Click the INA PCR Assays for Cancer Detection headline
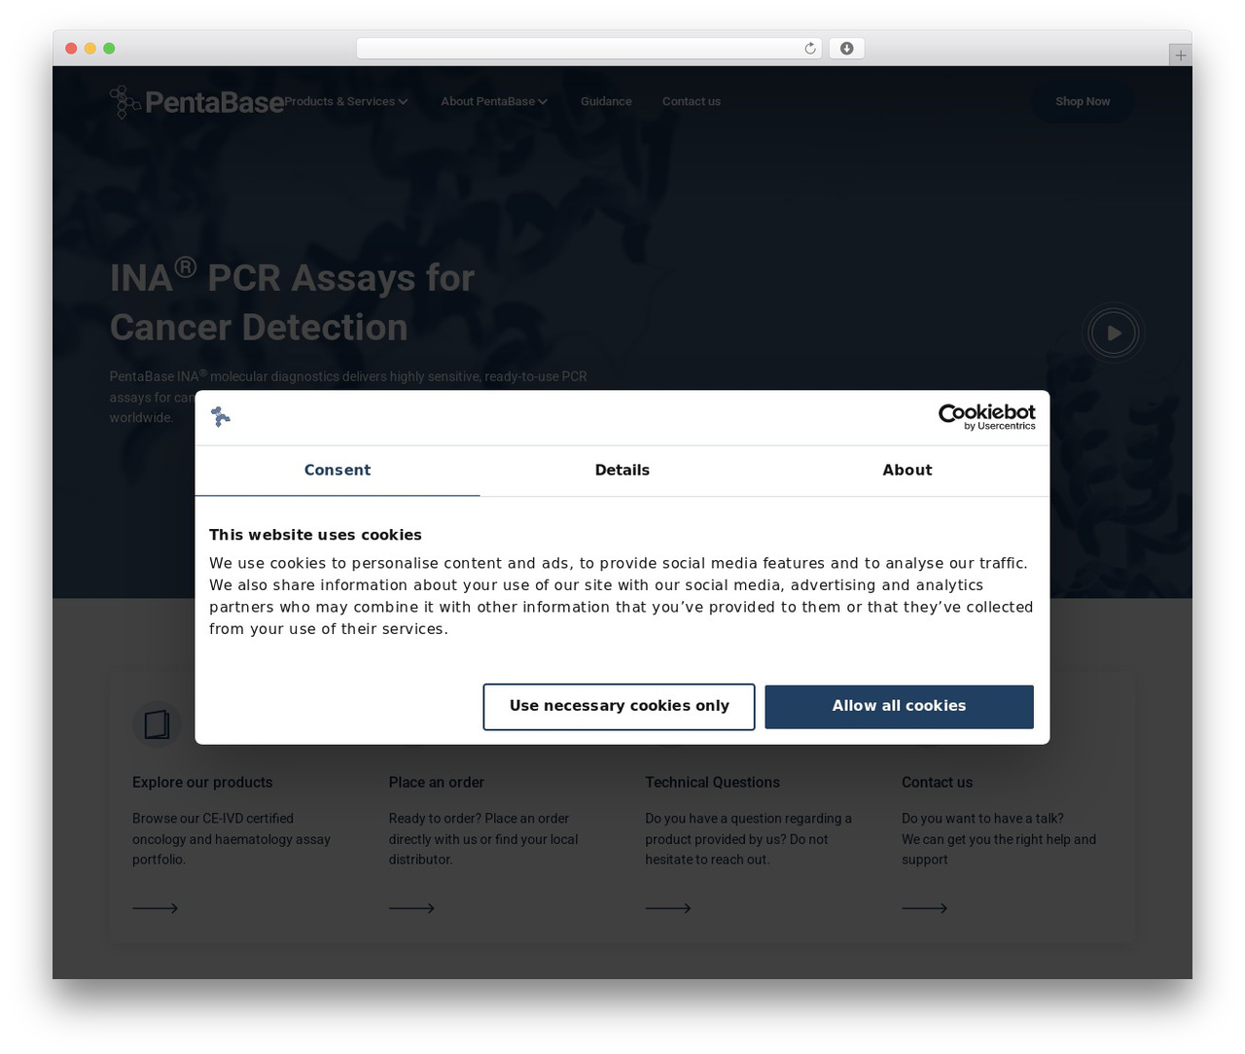The height and width of the screenshot is (1054, 1245). point(292,301)
